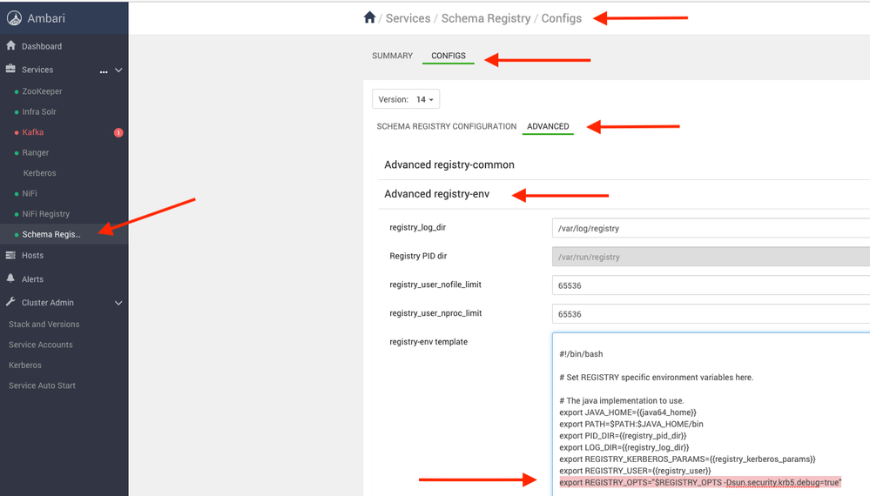Click the Cluster Admin wrench icon
This screenshot has width=870, height=496.
pos(10,302)
